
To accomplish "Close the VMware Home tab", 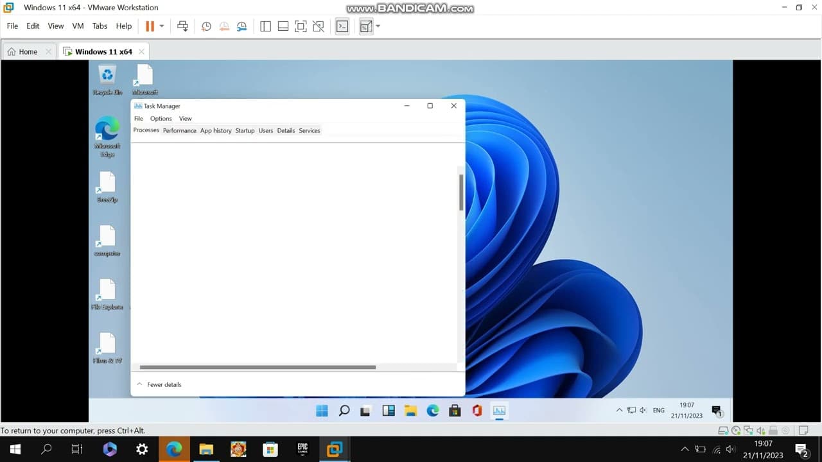I will pos(48,51).
